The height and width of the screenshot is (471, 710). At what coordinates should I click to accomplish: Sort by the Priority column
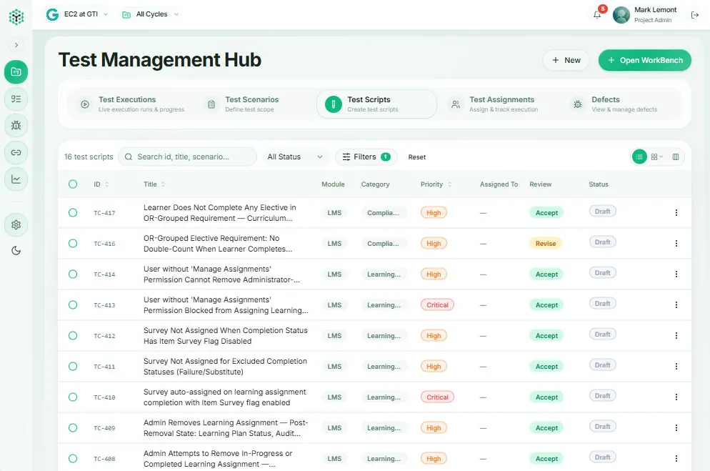tap(436, 184)
